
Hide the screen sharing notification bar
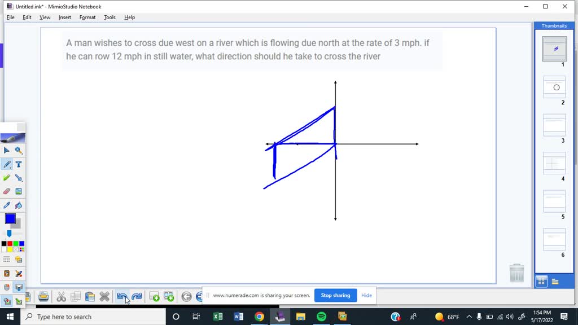(x=366, y=295)
